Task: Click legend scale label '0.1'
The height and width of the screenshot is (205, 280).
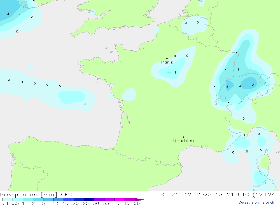Action: click(x=5, y=203)
